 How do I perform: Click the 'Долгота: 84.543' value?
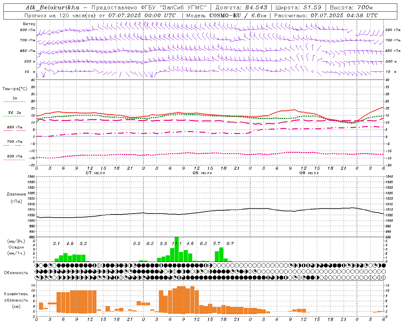click(241, 8)
